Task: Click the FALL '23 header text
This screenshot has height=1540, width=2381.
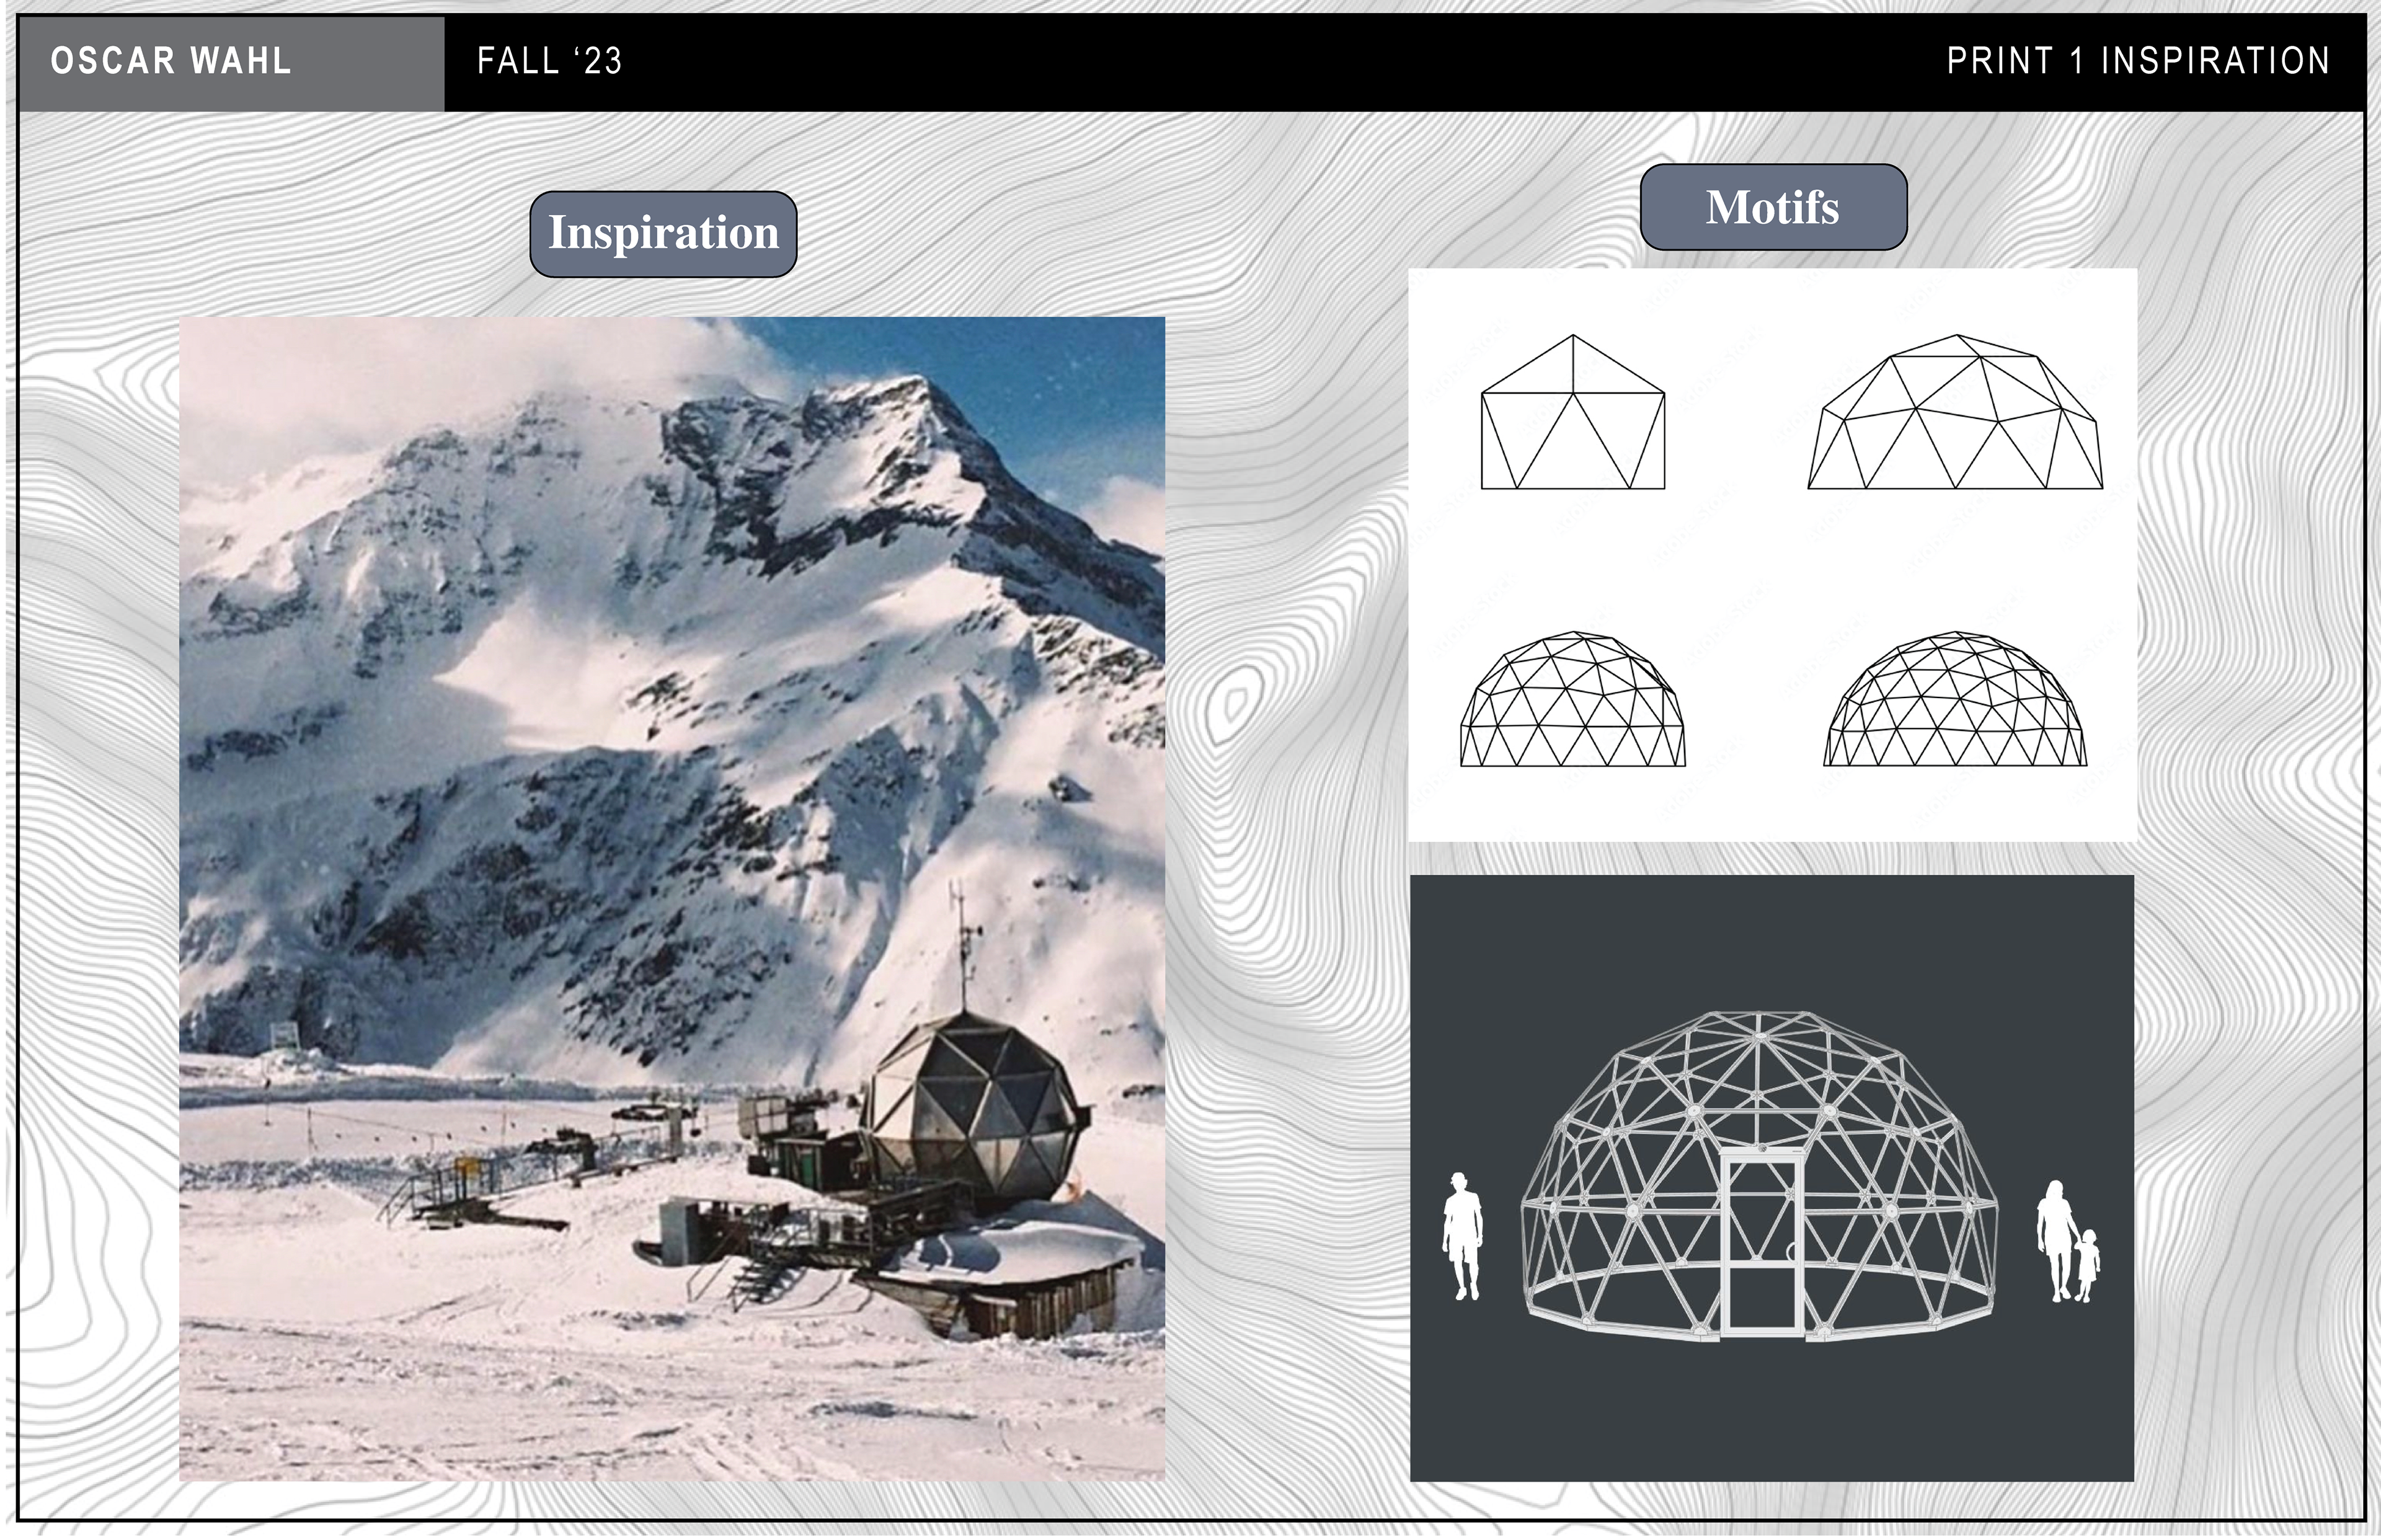Action: (549, 61)
